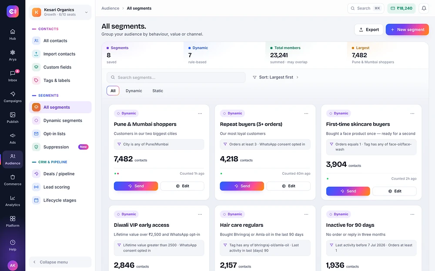Screen dimensions: 435x271
Task: Click the notification bell icon
Action: [424, 8]
